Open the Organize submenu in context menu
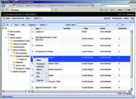The image size is (136, 99). (41, 80)
